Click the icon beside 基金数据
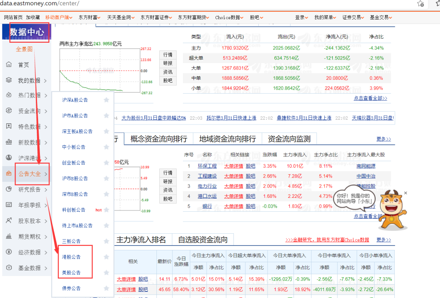Image resolution: width=440 pixels, height=298 pixels. (x=9, y=267)
